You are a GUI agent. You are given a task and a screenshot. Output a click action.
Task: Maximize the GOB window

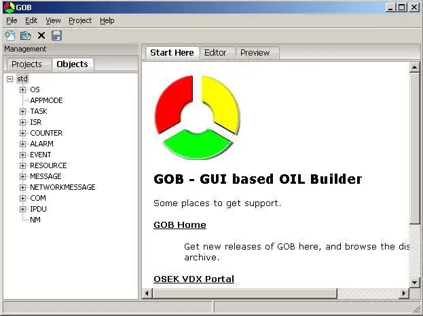tap(401, 7)
